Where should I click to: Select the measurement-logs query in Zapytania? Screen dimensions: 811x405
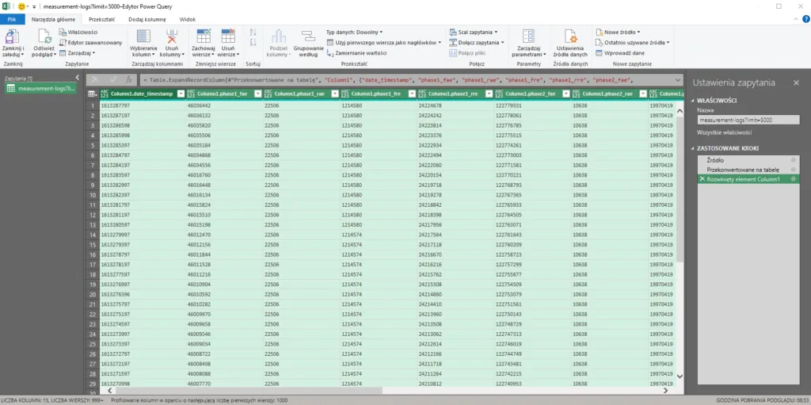coord(41,89)
